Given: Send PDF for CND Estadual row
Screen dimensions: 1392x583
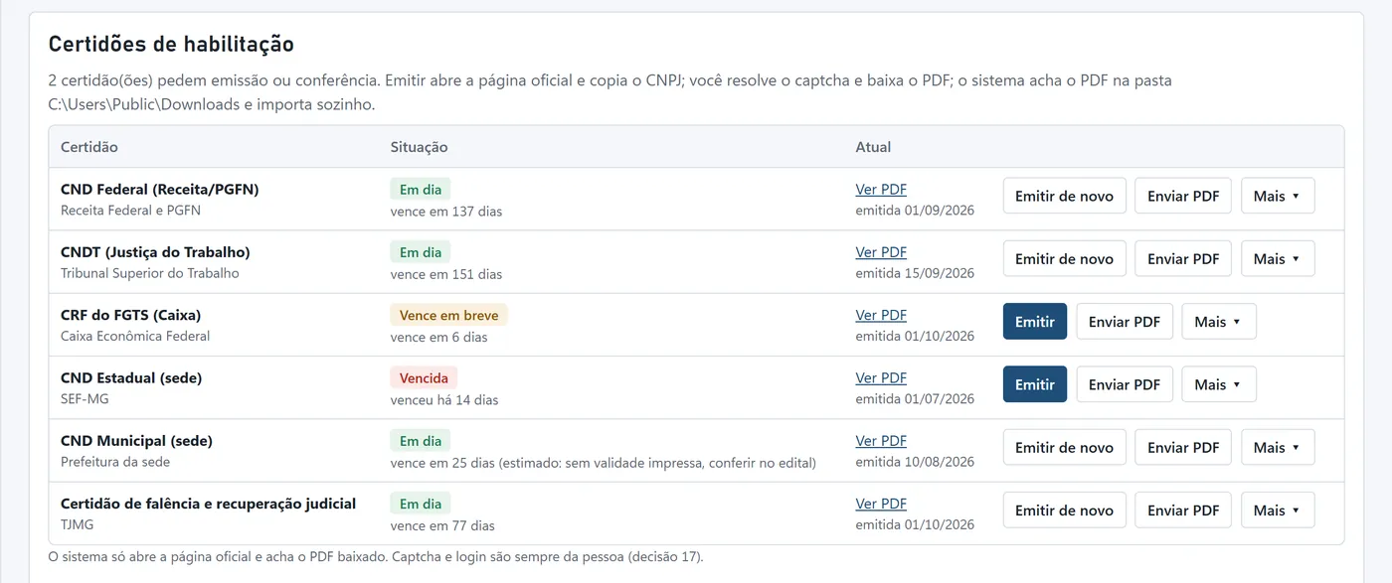Looking at the screenshot, I should click(1125, 384).
